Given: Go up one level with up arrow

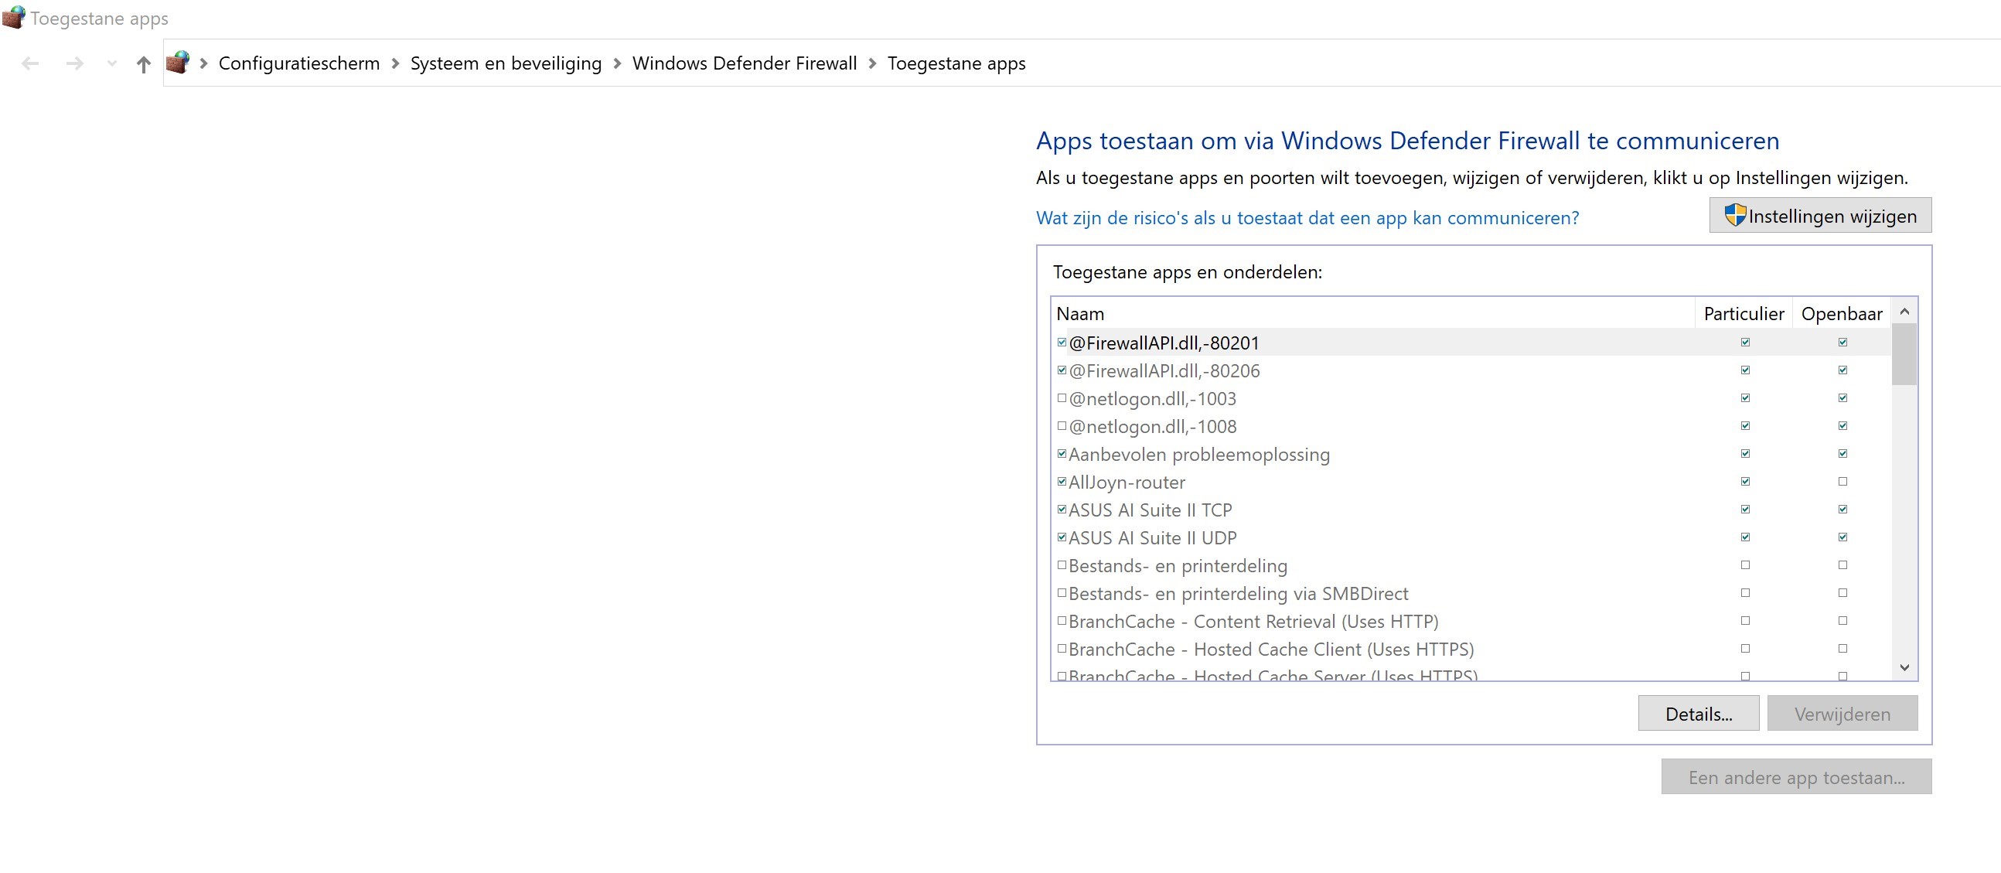Looking at the screenshot, I should pyautogui.click(x=143, y=63).
